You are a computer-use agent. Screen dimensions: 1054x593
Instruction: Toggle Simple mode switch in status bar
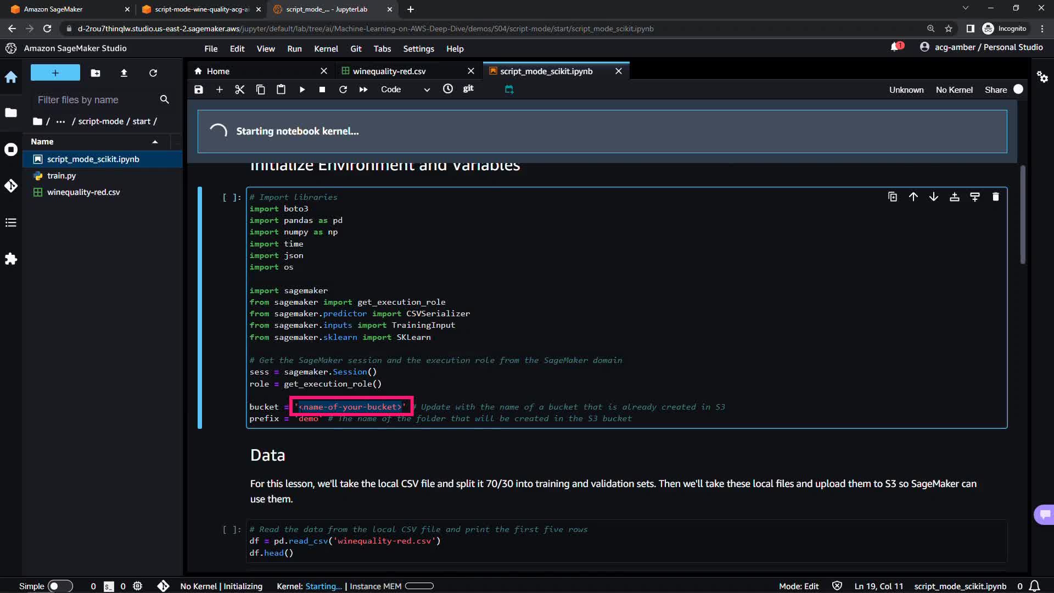(60, 586)
